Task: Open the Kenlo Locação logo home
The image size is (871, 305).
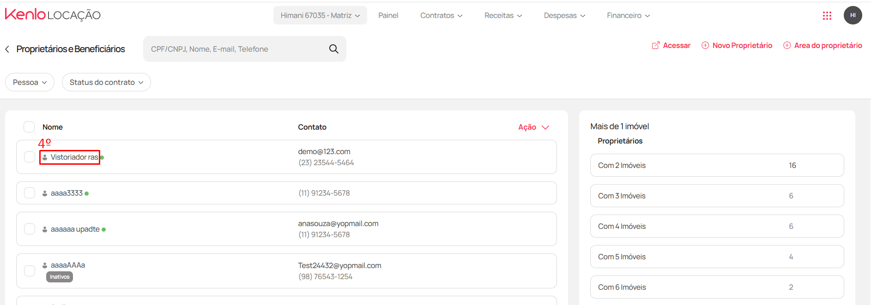Action: (x=53, y=15)
